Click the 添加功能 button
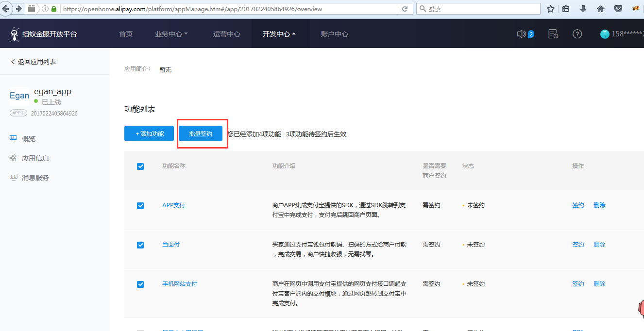 [149, 134]
